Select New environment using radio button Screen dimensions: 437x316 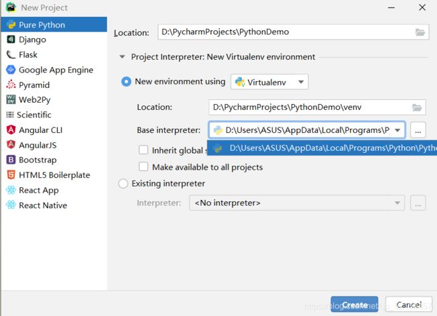(x=126, y=81)
